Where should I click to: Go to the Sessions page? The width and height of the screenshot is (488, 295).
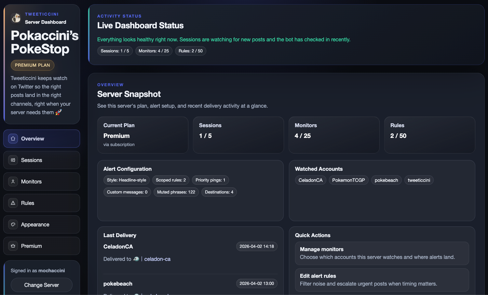pos(42,160)
